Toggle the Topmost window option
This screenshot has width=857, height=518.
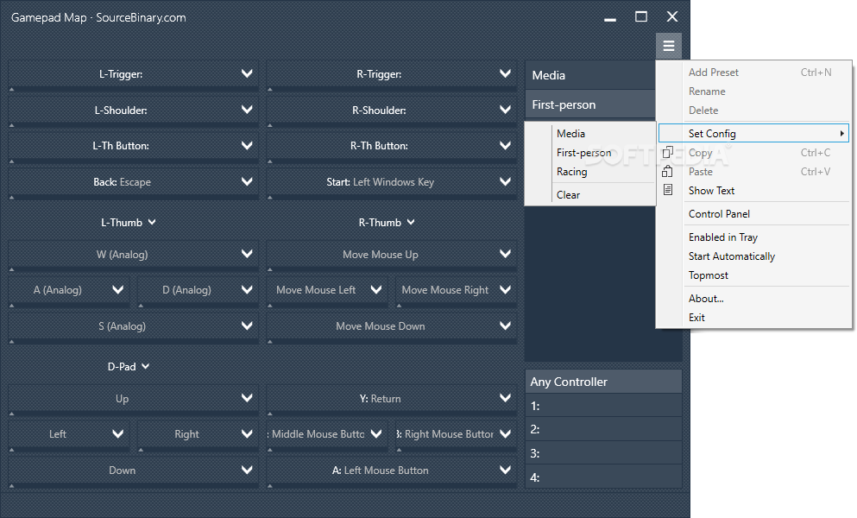[x=708, y=275]
